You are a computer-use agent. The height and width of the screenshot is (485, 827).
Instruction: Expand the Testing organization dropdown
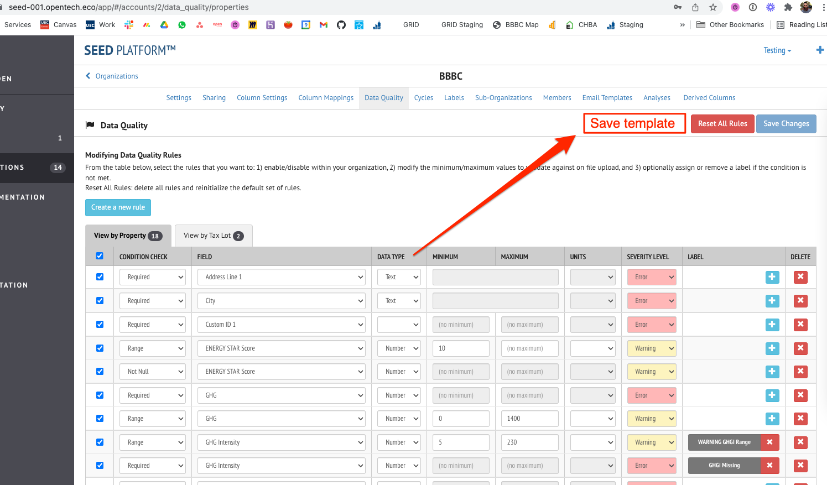tap(777, 50)
